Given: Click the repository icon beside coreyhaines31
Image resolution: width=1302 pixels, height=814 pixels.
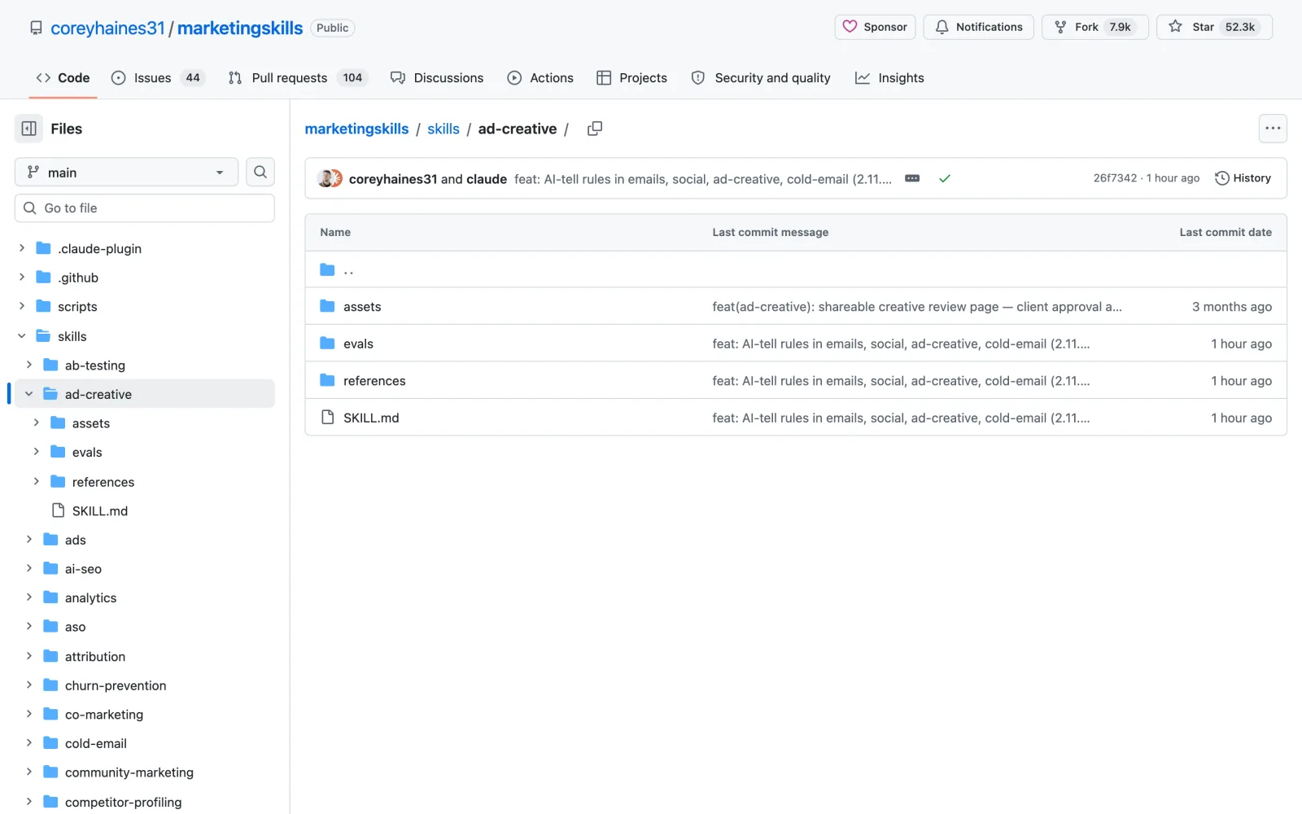Looking at the screenshot, I should click(x=36, y=28).
